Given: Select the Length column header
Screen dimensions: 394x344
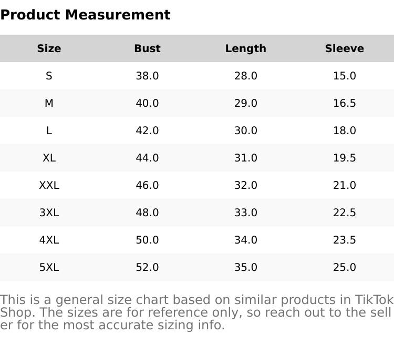Looking at the screenshot, I should point(245,48).
